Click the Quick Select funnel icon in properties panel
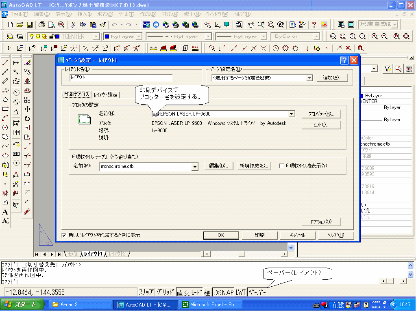 coord(388,69)
